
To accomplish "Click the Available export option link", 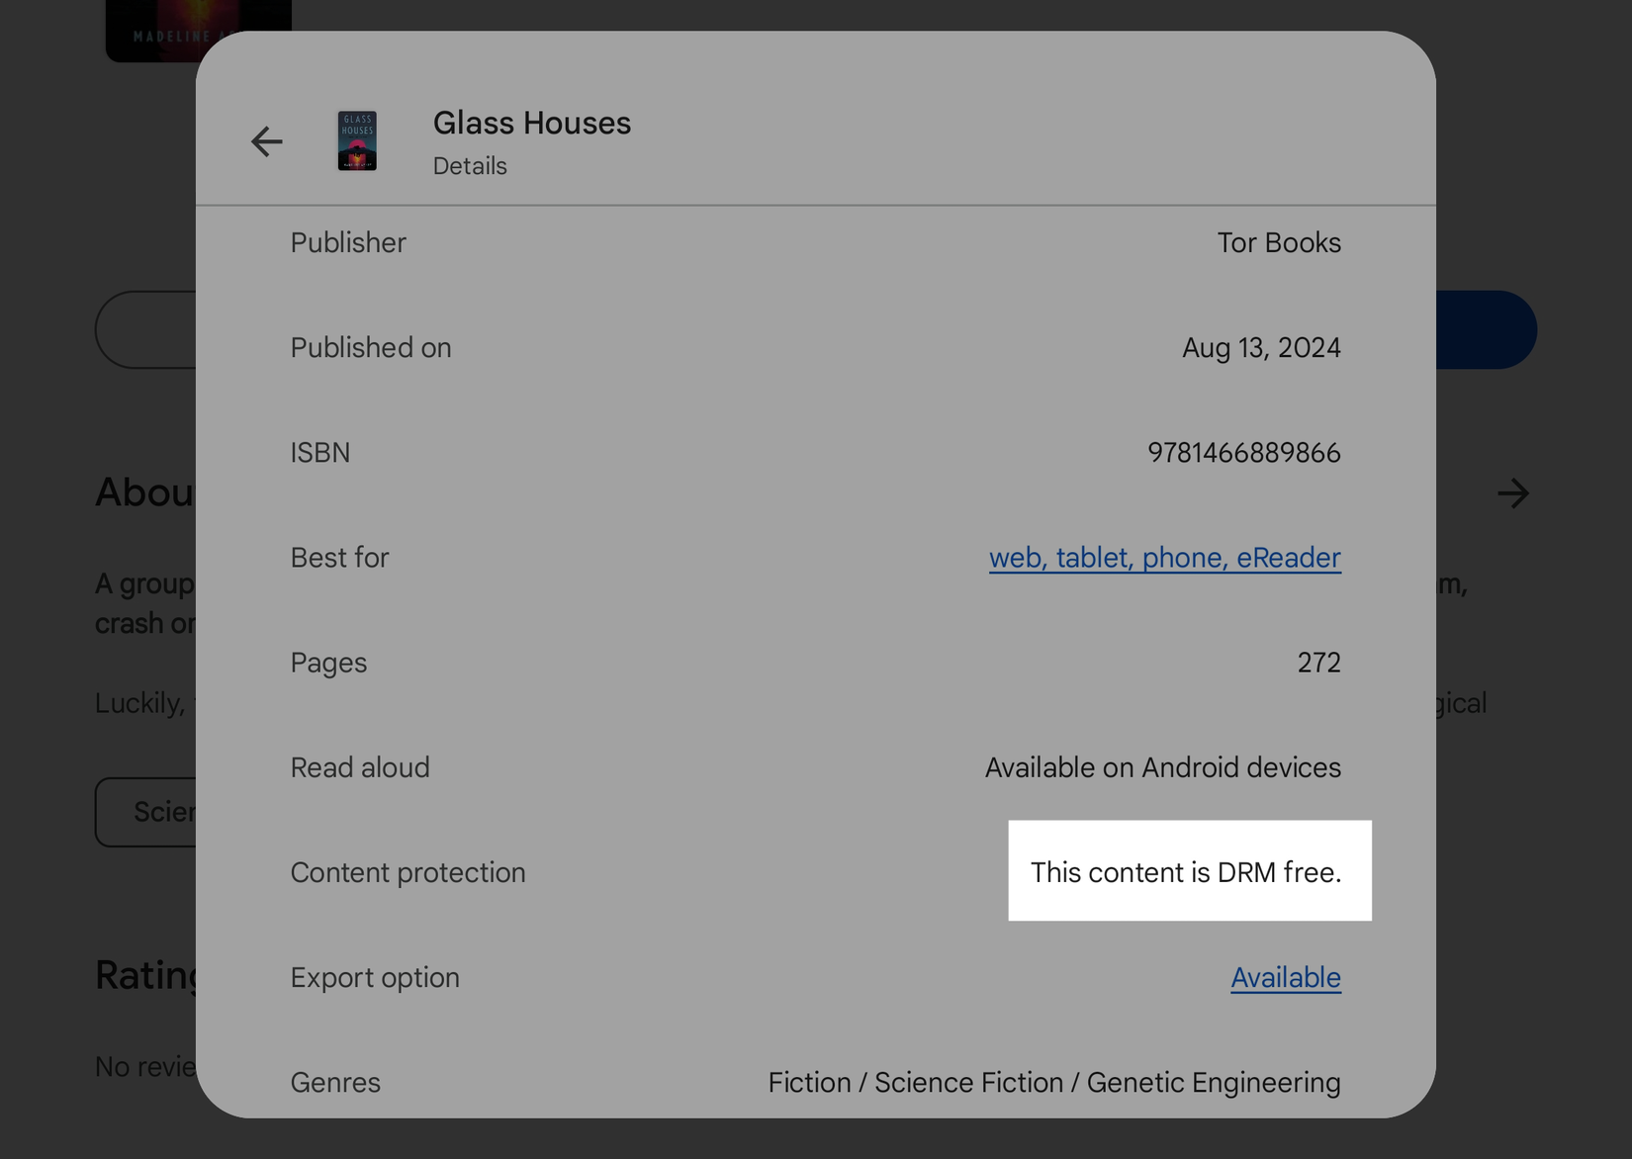I will pos(1285,978).
